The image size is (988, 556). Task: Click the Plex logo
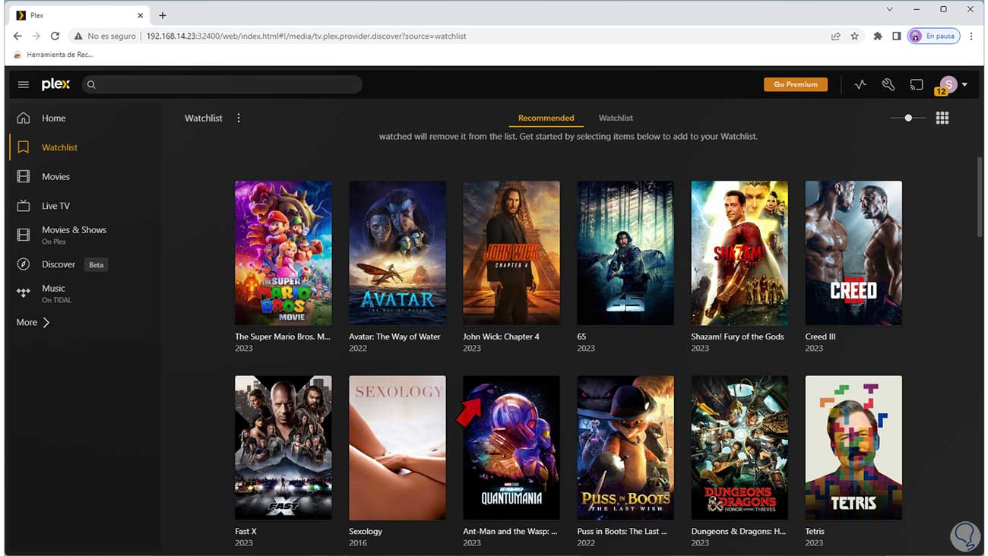click(55, 84)
